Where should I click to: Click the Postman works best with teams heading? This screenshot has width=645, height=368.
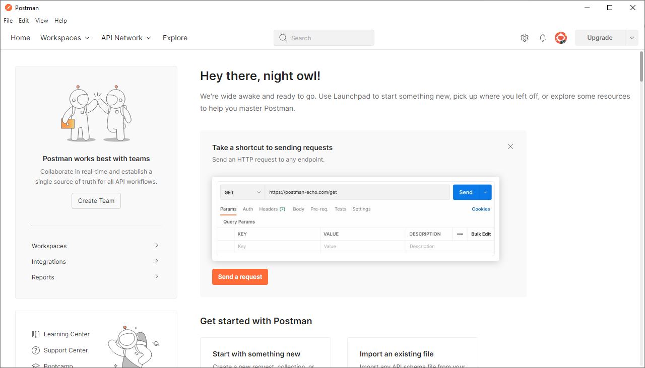click(x=96, y=159)
